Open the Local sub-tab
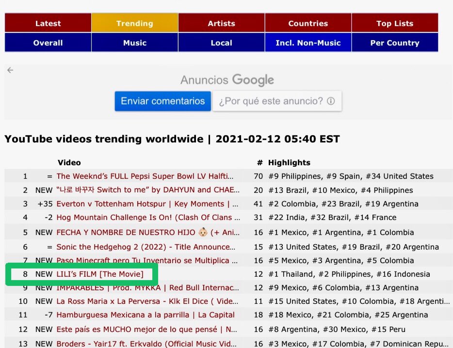 click(x=221, y=43)
